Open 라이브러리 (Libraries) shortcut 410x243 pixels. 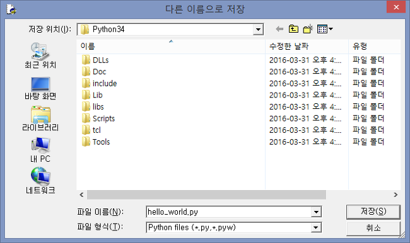pyautogui.click(x=40, y=119)
